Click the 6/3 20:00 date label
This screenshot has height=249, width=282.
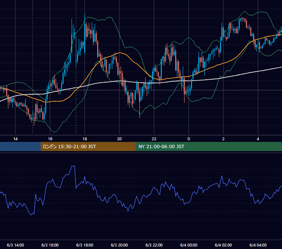click(119, 245)
